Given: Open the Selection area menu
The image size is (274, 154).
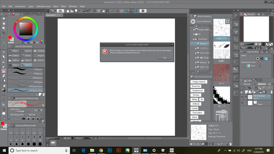Looking at the screenshot, I should point(43,6).
